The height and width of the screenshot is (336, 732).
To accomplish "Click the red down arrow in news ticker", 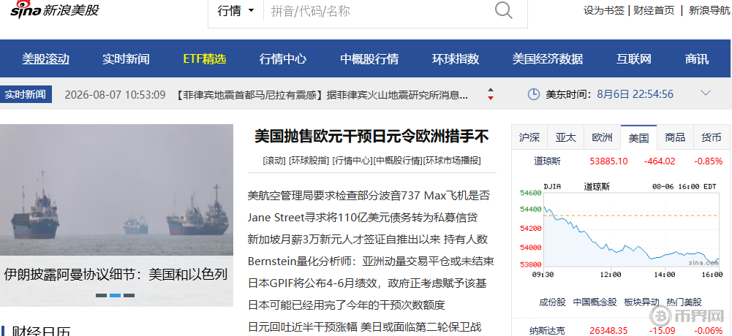I will click(x=490, y=98).
